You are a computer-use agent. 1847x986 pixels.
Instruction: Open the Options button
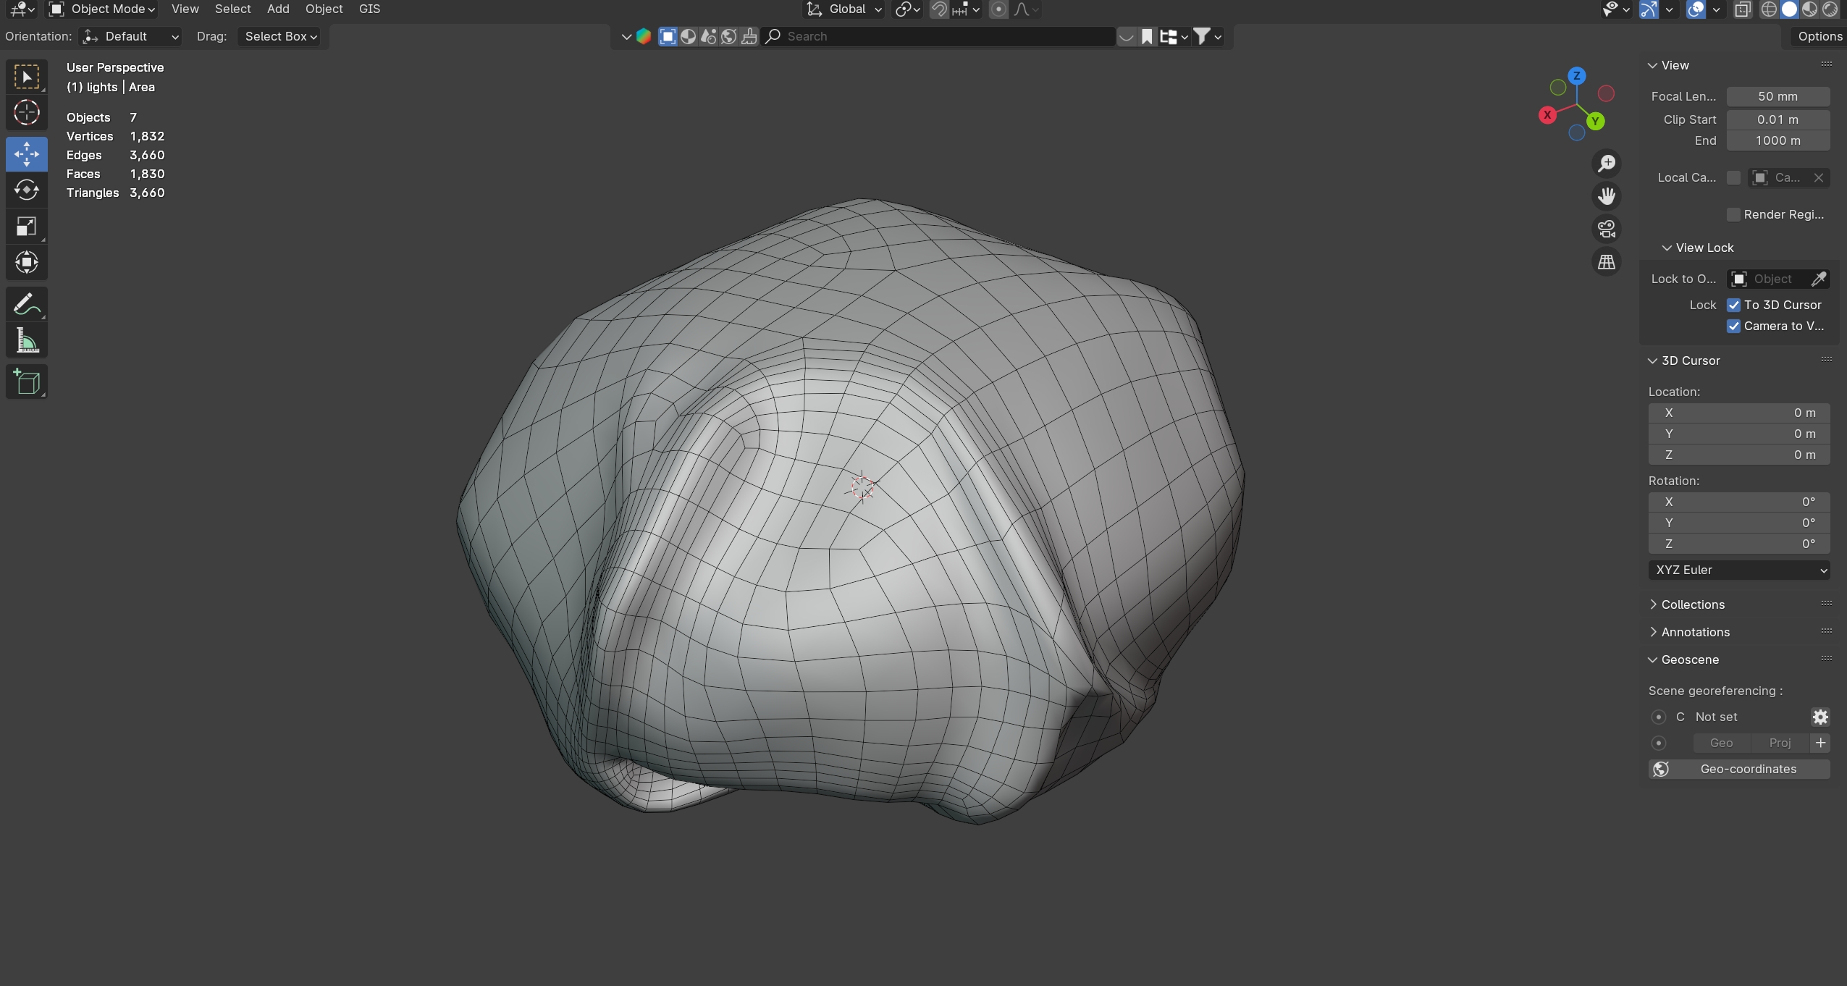(x=1819, y=36)
